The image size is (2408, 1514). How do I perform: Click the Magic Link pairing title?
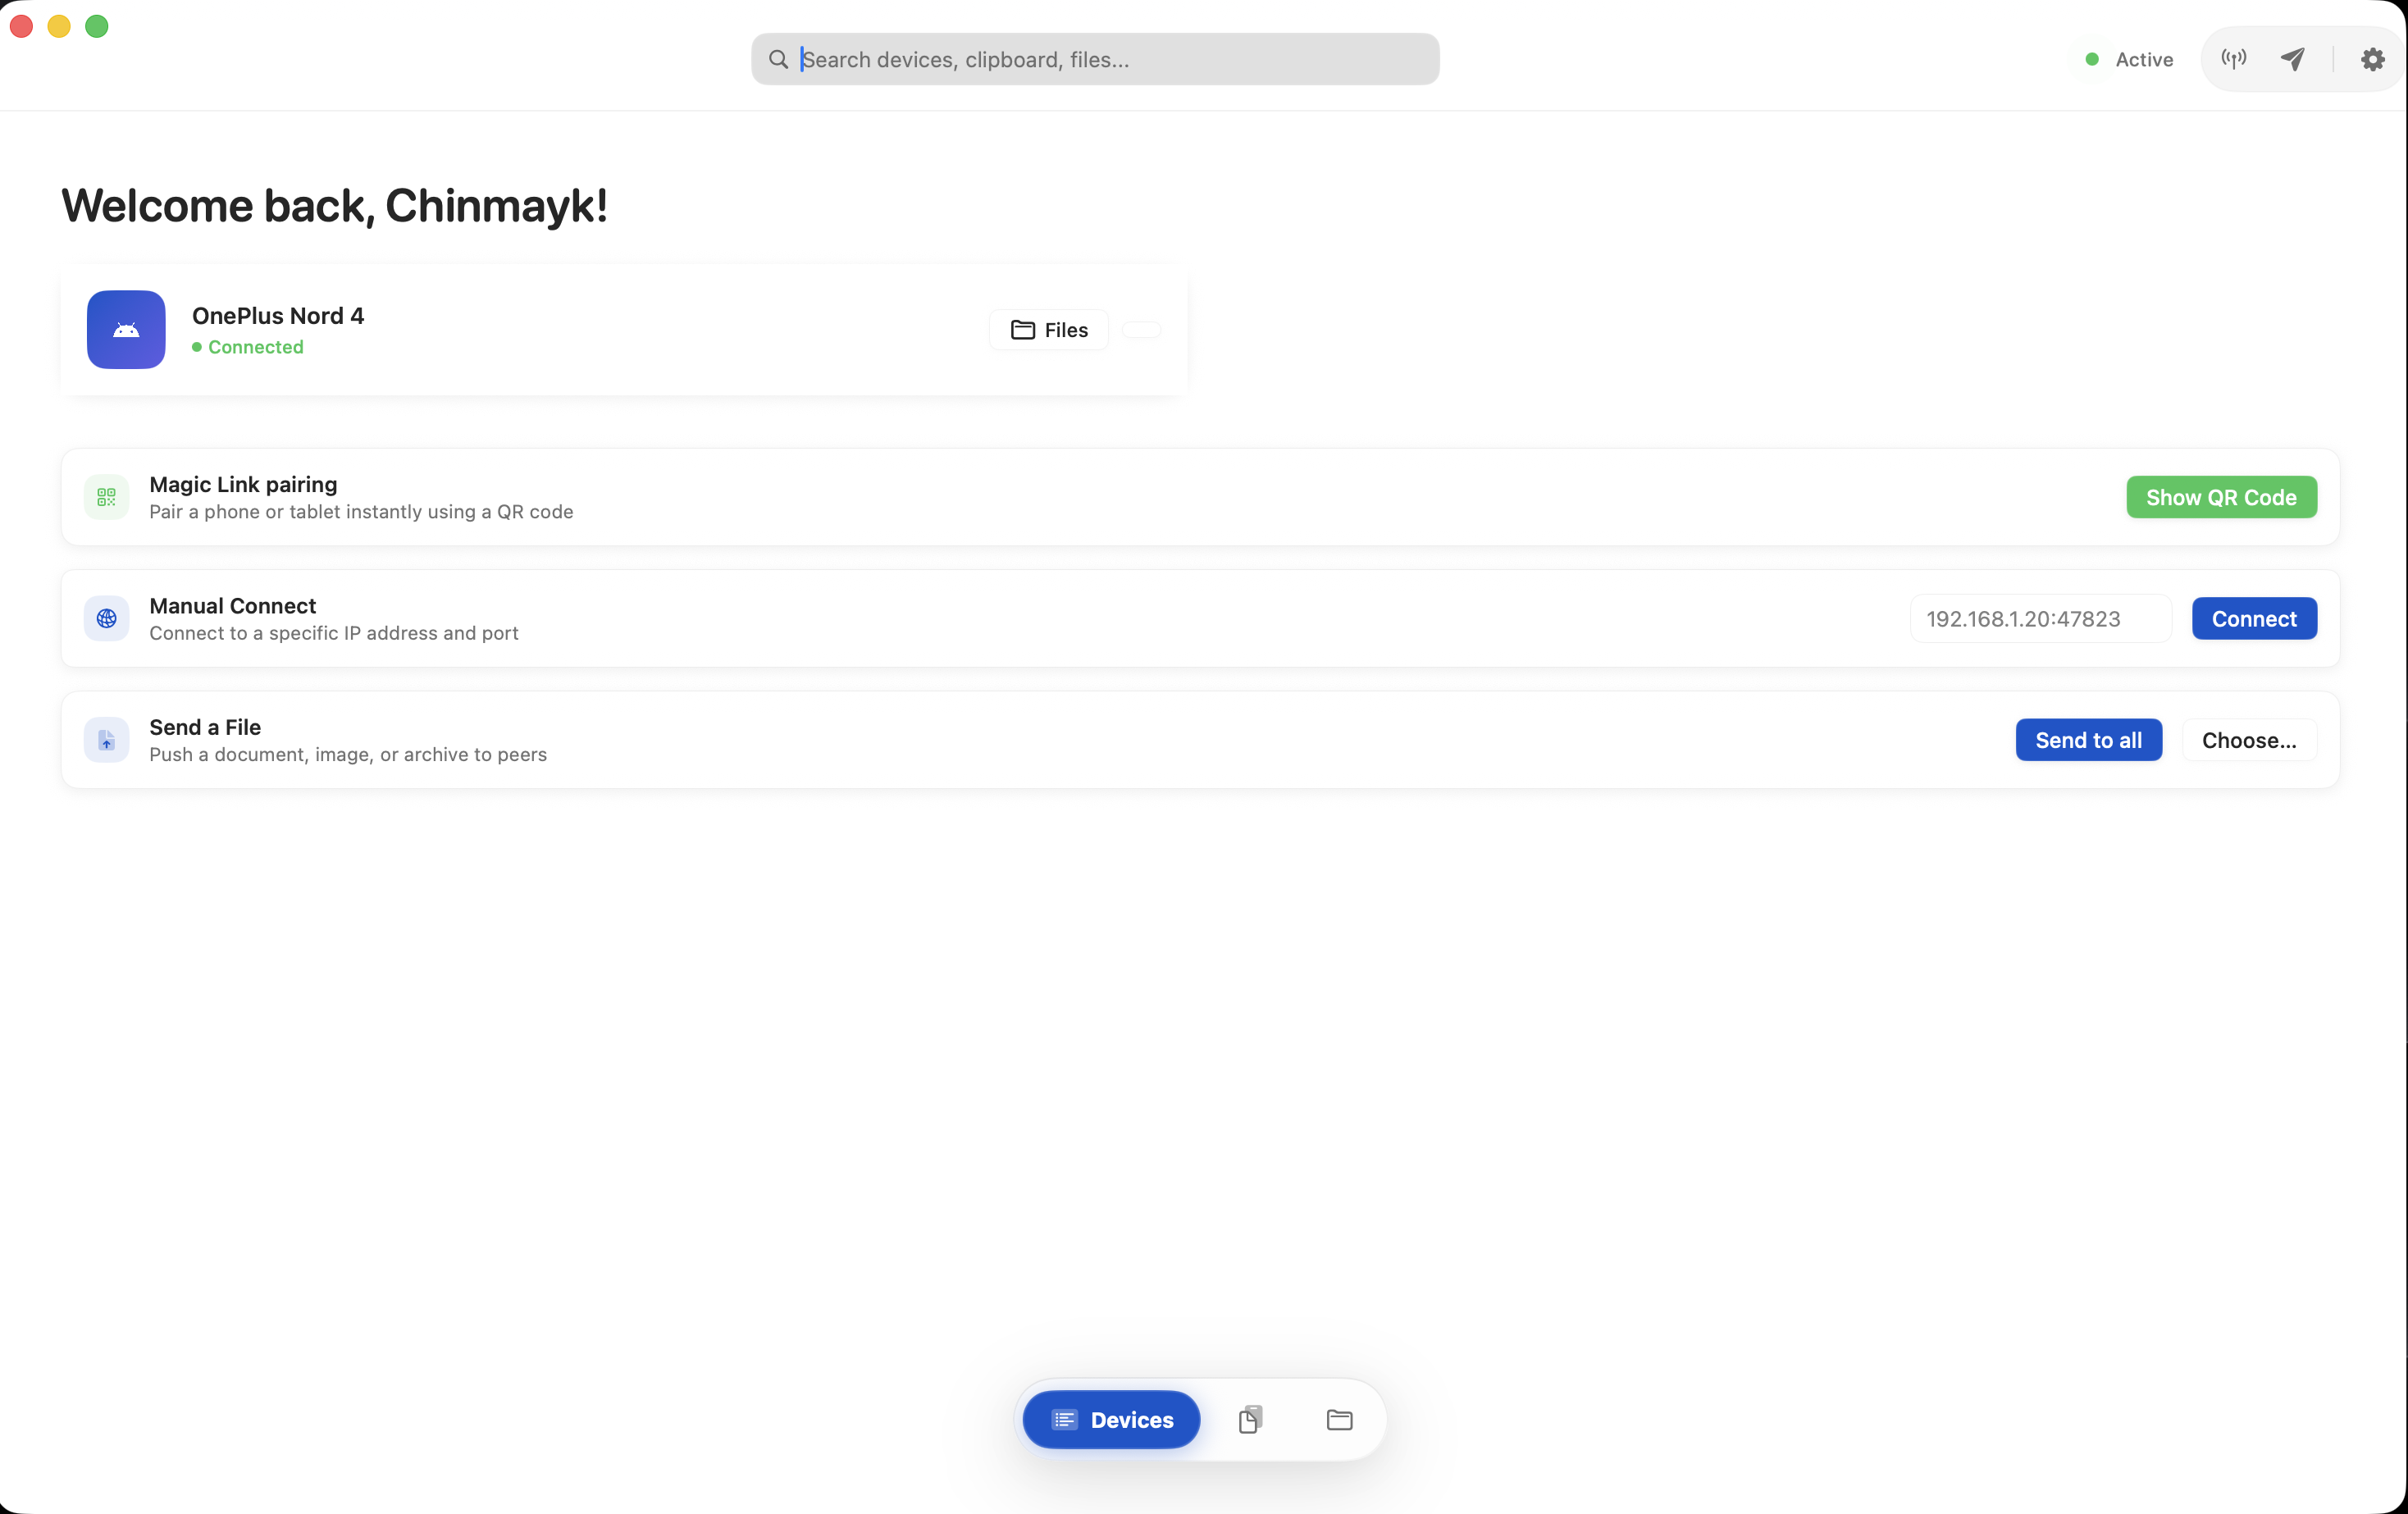point(243,484)
